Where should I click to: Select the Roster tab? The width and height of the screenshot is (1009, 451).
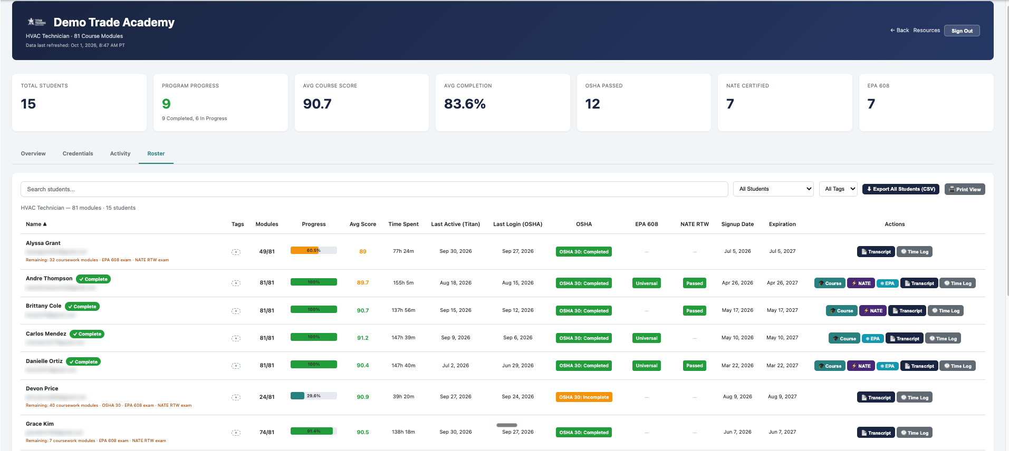coord(156,154)
